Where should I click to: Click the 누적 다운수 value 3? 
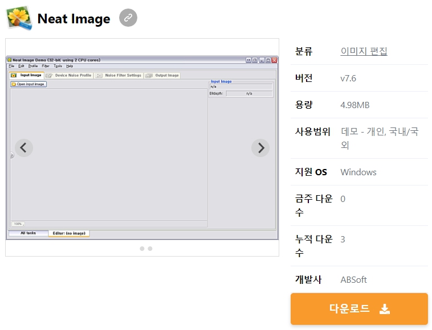343,239
